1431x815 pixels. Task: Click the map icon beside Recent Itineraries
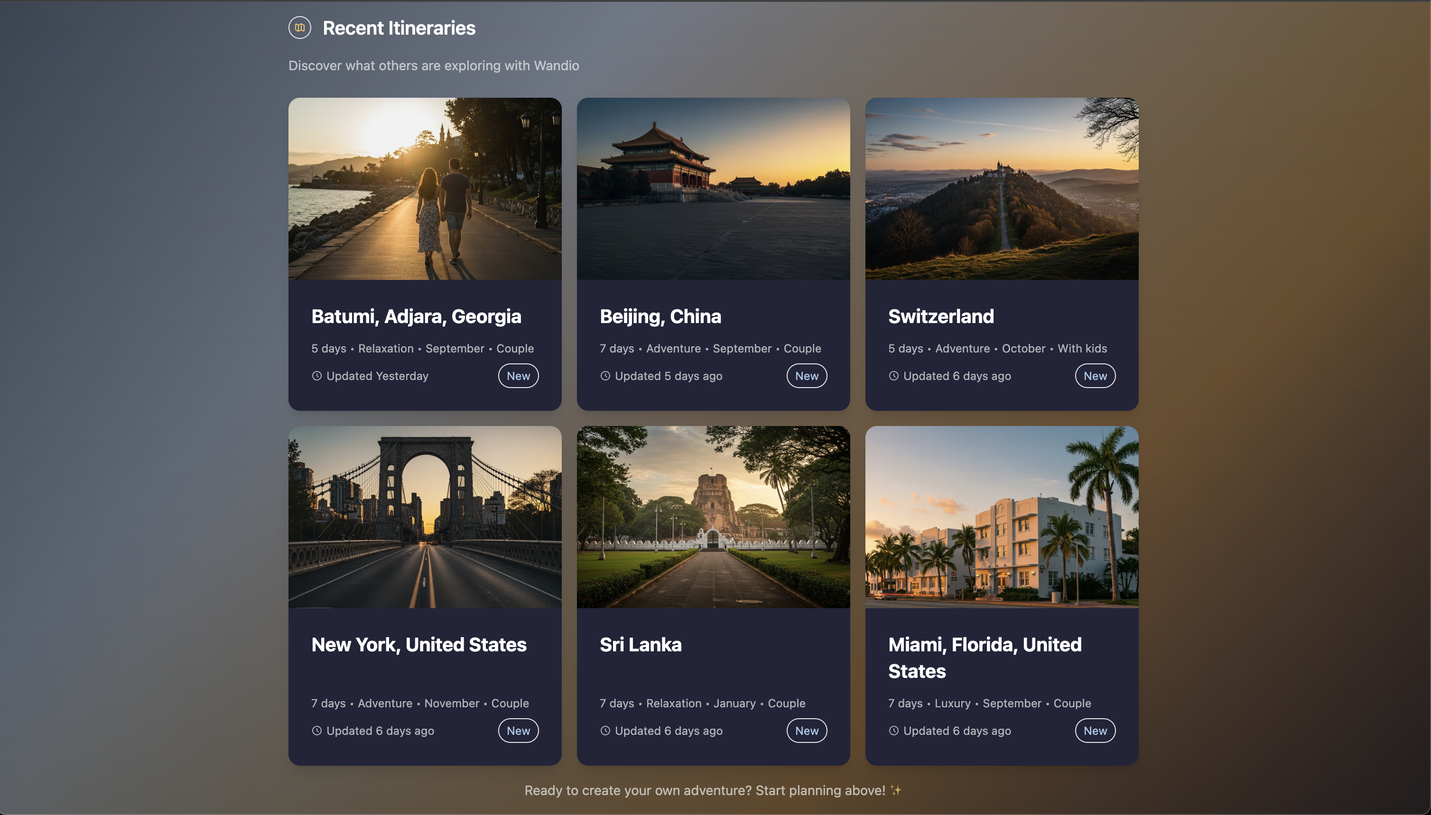299,28
